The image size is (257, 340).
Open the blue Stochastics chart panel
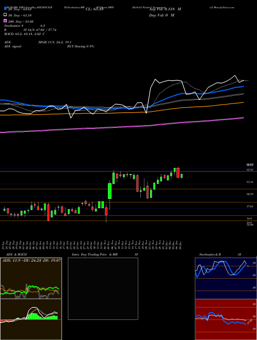(x=226, y=278)
